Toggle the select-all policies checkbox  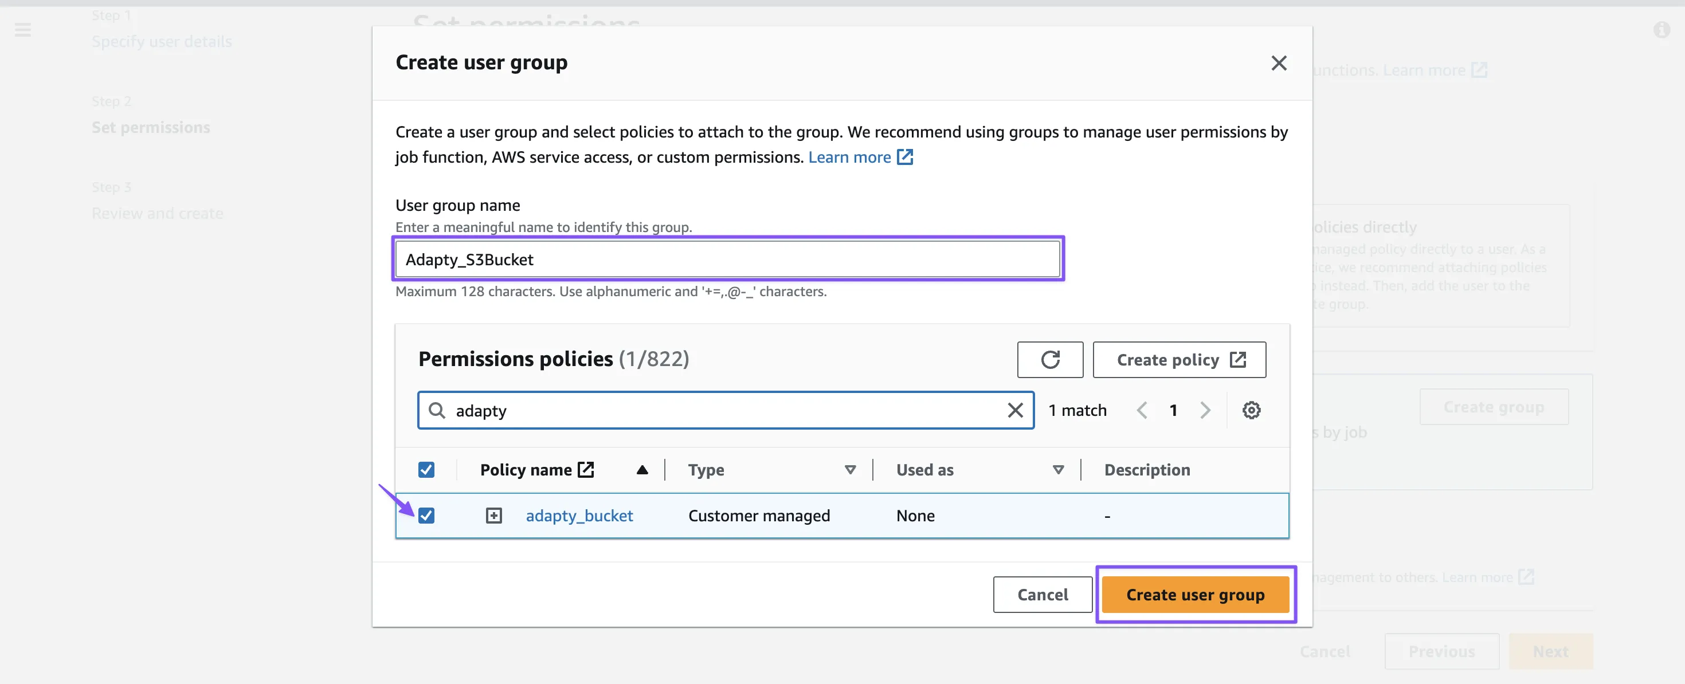click(426, 470)
